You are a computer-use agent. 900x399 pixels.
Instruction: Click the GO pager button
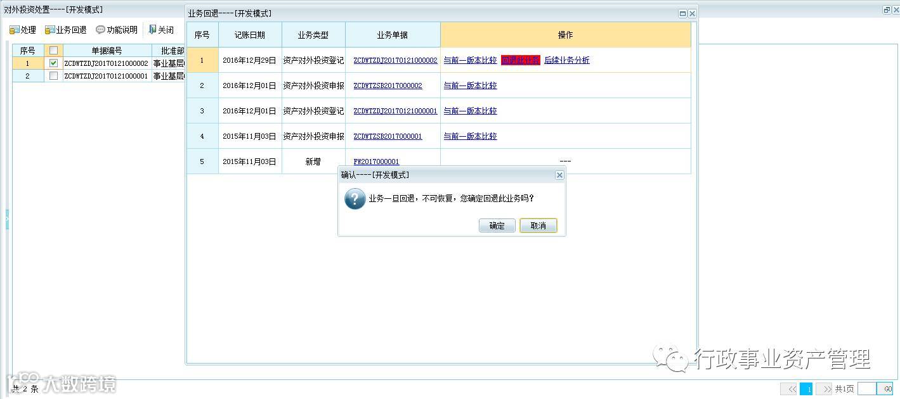click(x=885, y=389)
